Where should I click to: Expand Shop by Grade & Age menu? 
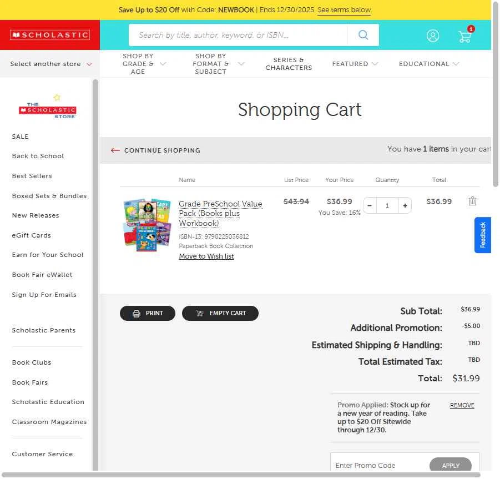point(144,64)
